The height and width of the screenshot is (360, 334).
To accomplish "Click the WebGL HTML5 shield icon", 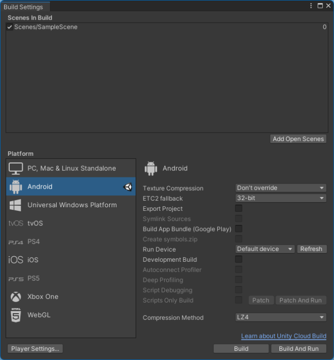I will click(x=16, y=315).
